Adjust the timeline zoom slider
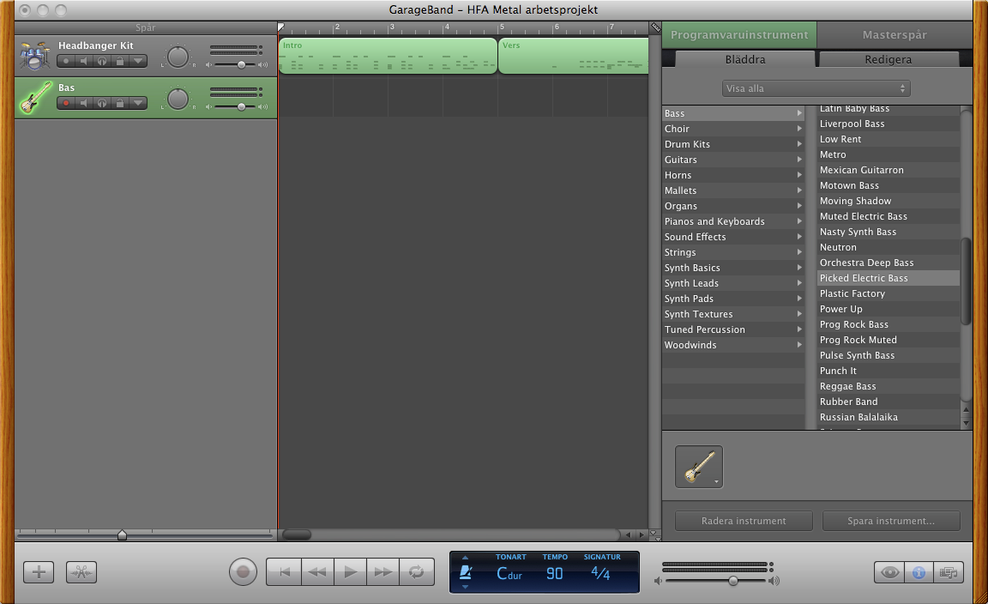Screen dimensions: 988x604 [123, 535]
